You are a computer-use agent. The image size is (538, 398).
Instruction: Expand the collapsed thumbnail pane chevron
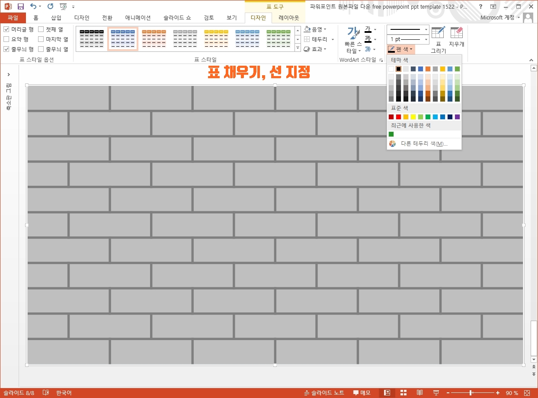coord(9,74)
